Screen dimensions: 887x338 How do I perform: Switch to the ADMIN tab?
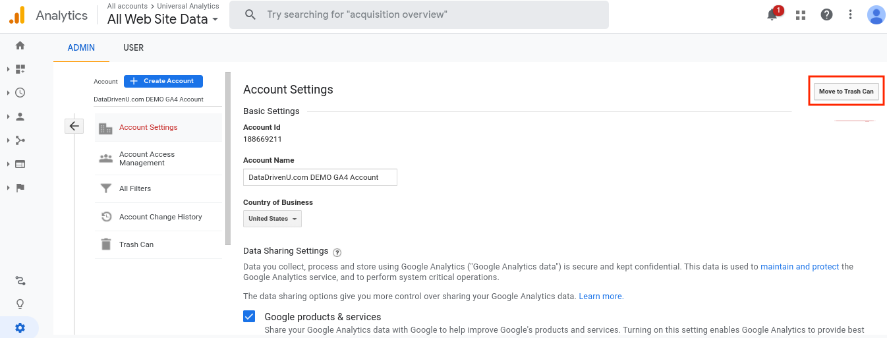click(x=81, y=48)
